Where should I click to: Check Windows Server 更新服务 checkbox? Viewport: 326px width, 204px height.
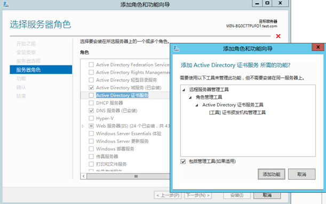pos(91,141)
